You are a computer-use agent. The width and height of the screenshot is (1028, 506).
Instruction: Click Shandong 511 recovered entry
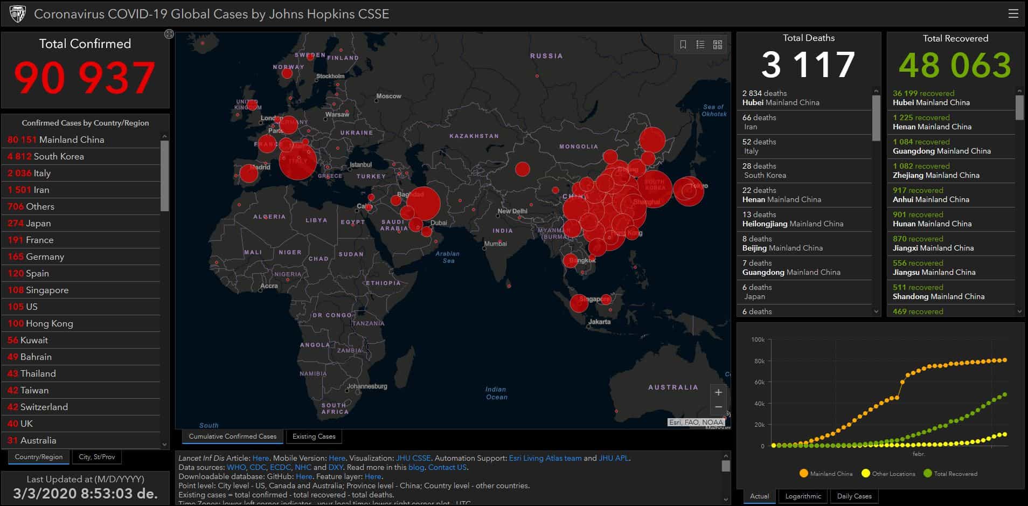coord(951,292)
